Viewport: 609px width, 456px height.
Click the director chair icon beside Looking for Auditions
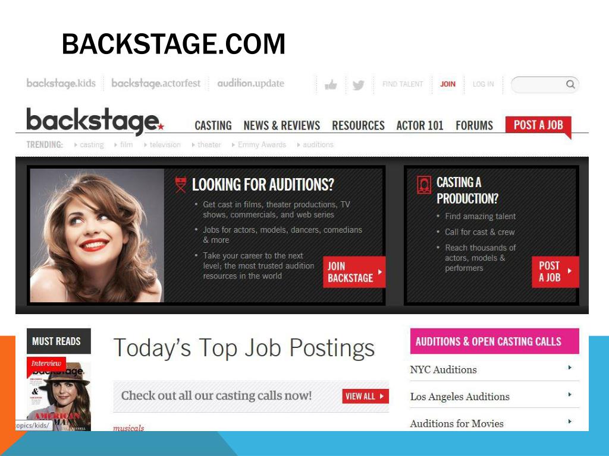point(180,184)
